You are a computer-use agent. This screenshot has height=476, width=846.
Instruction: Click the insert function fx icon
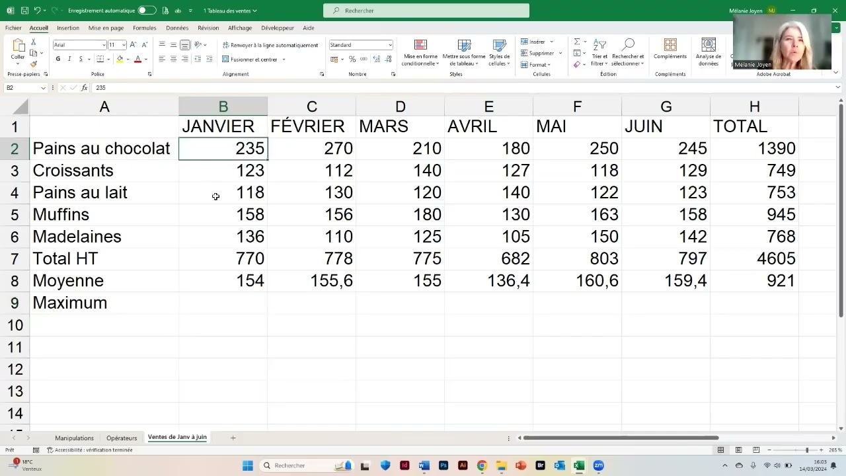pos(84,88)
